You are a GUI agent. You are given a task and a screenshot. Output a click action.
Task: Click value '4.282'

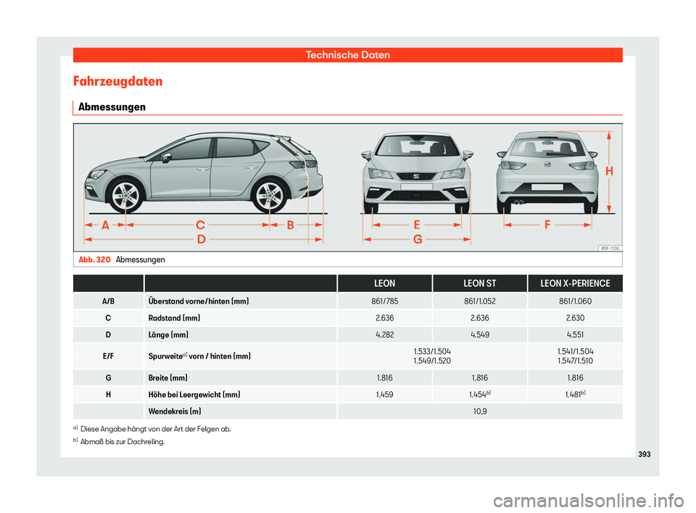pos(384,335)
